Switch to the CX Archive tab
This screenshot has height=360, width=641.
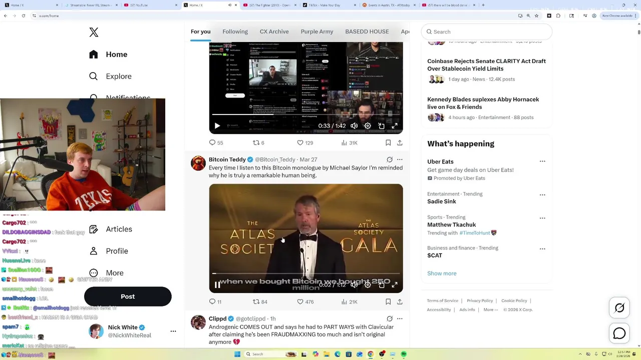(274, 31)
